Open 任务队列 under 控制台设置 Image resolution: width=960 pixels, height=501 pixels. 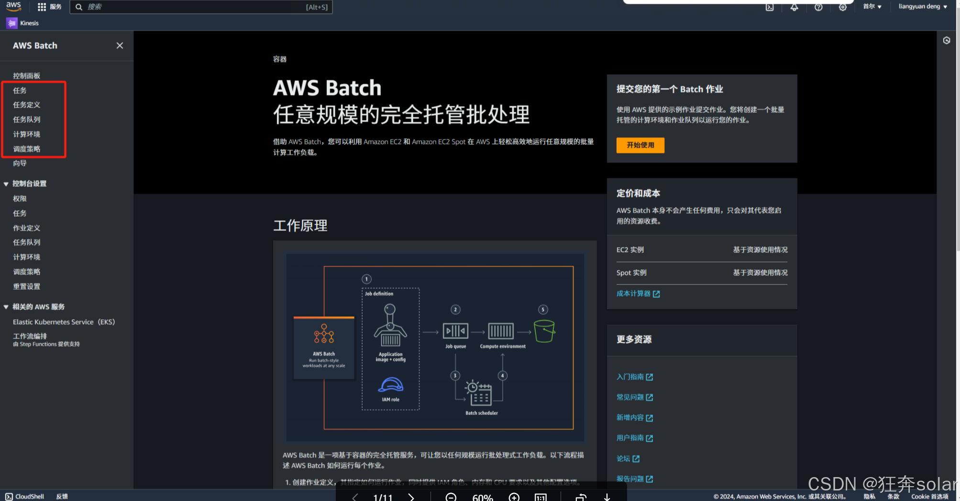coord(26,242)
